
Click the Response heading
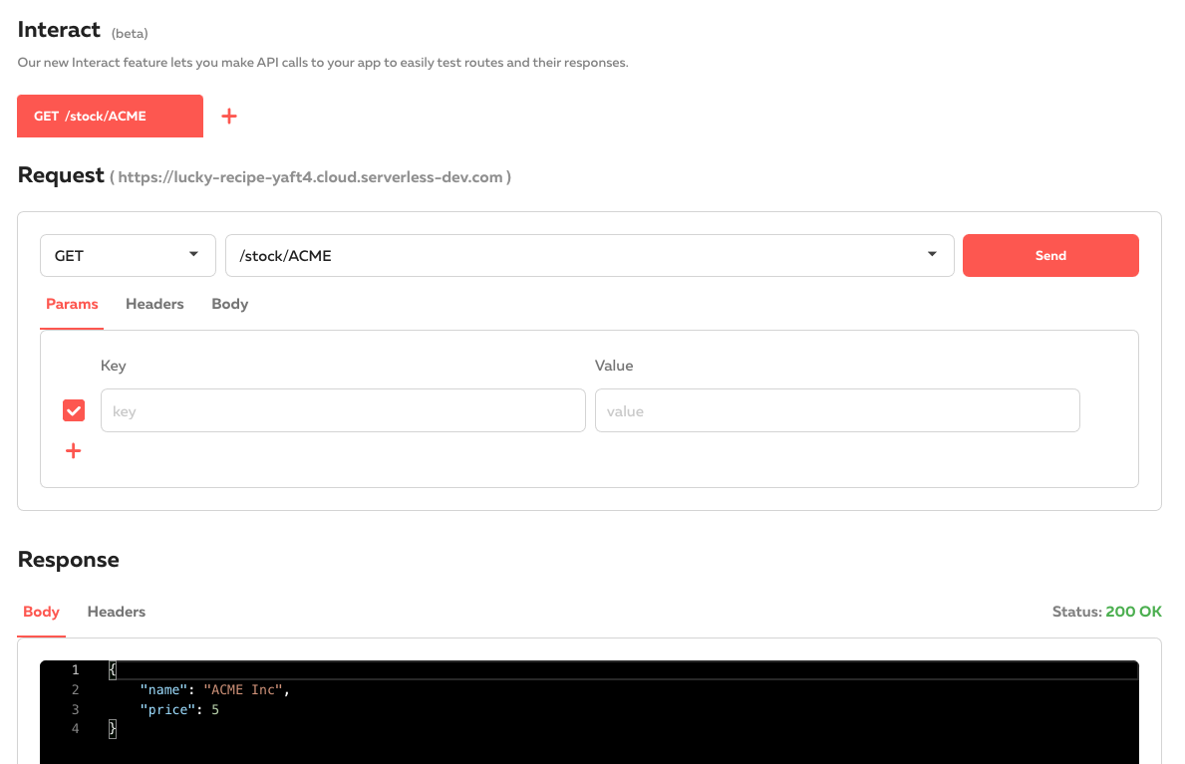pyautogui.click(x=68, y=559)
